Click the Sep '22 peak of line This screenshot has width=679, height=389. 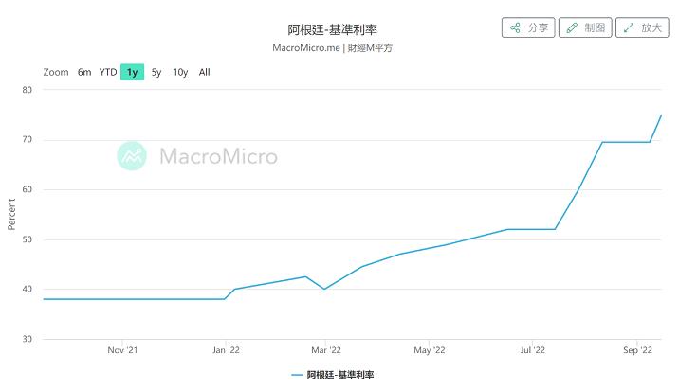point(661,115)
